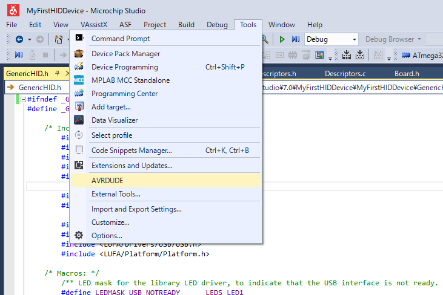The height and width of the screenshot is (295, 443).
Task: Click the file path navigation field
Action: point(353,87)
